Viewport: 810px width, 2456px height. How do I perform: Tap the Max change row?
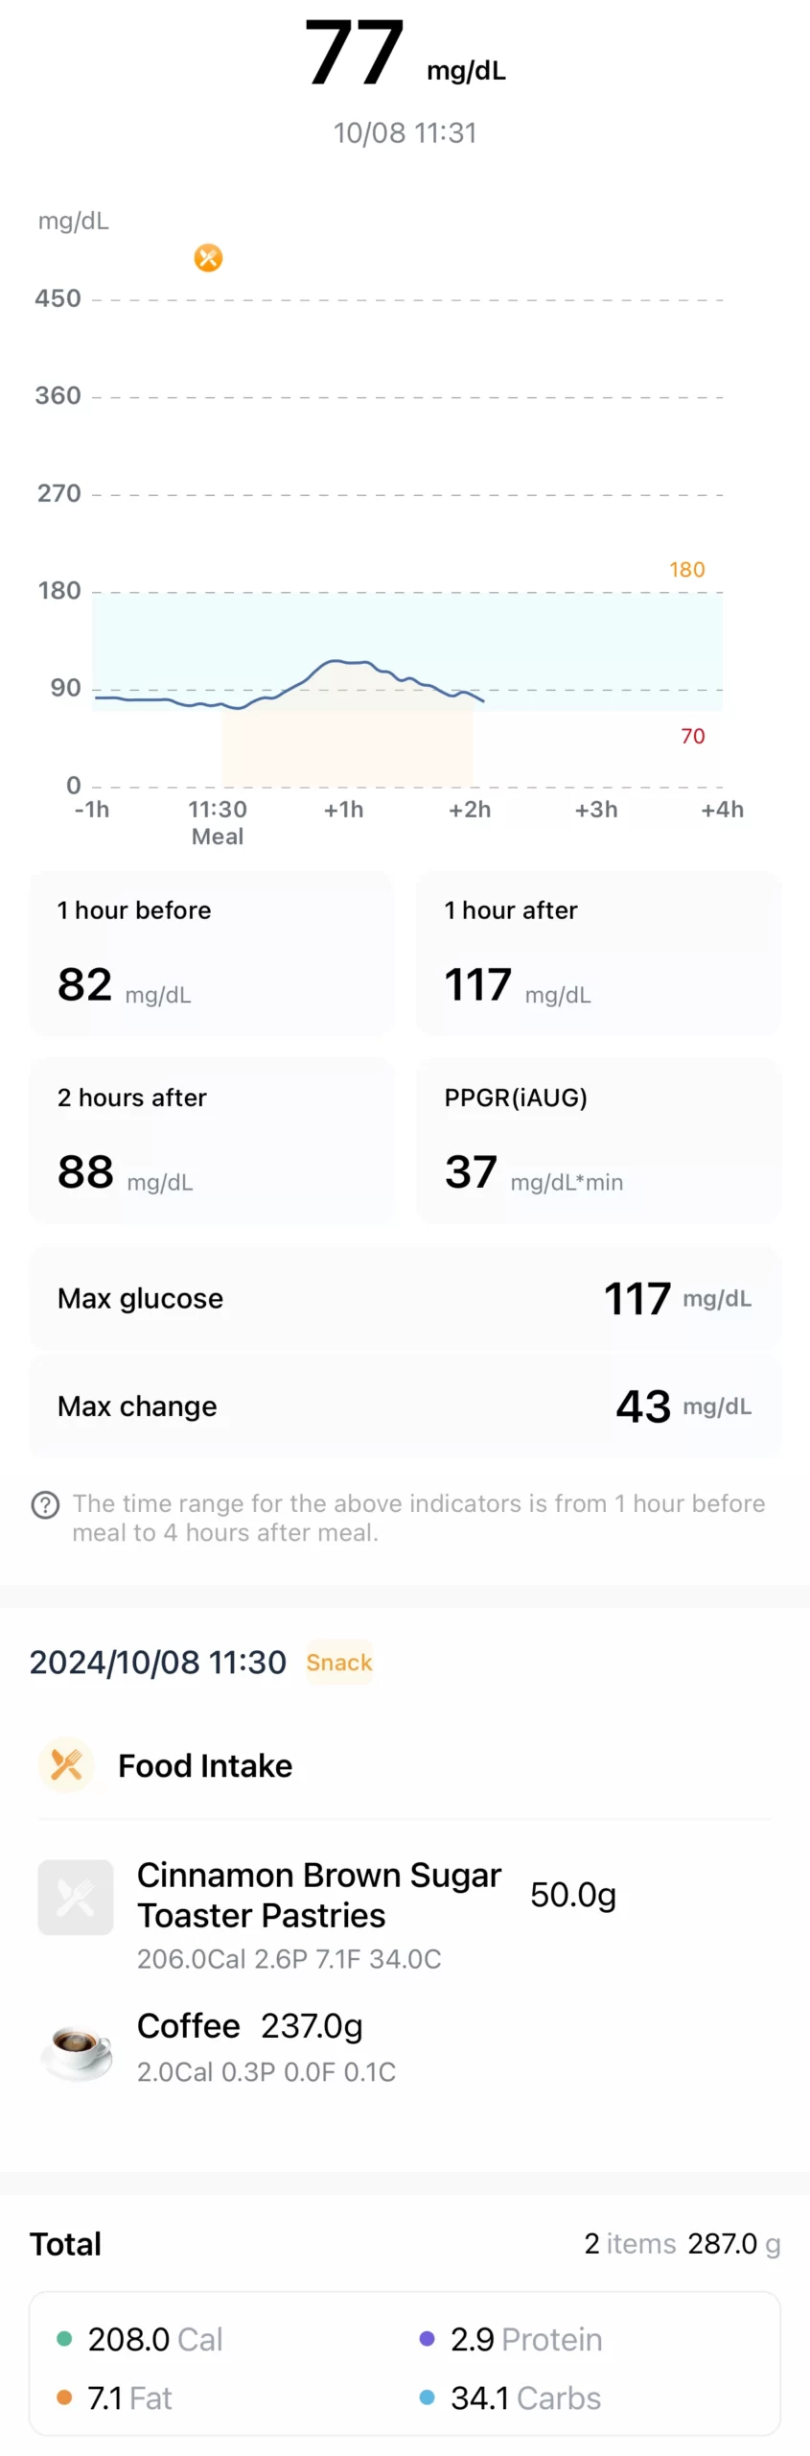405,1405
